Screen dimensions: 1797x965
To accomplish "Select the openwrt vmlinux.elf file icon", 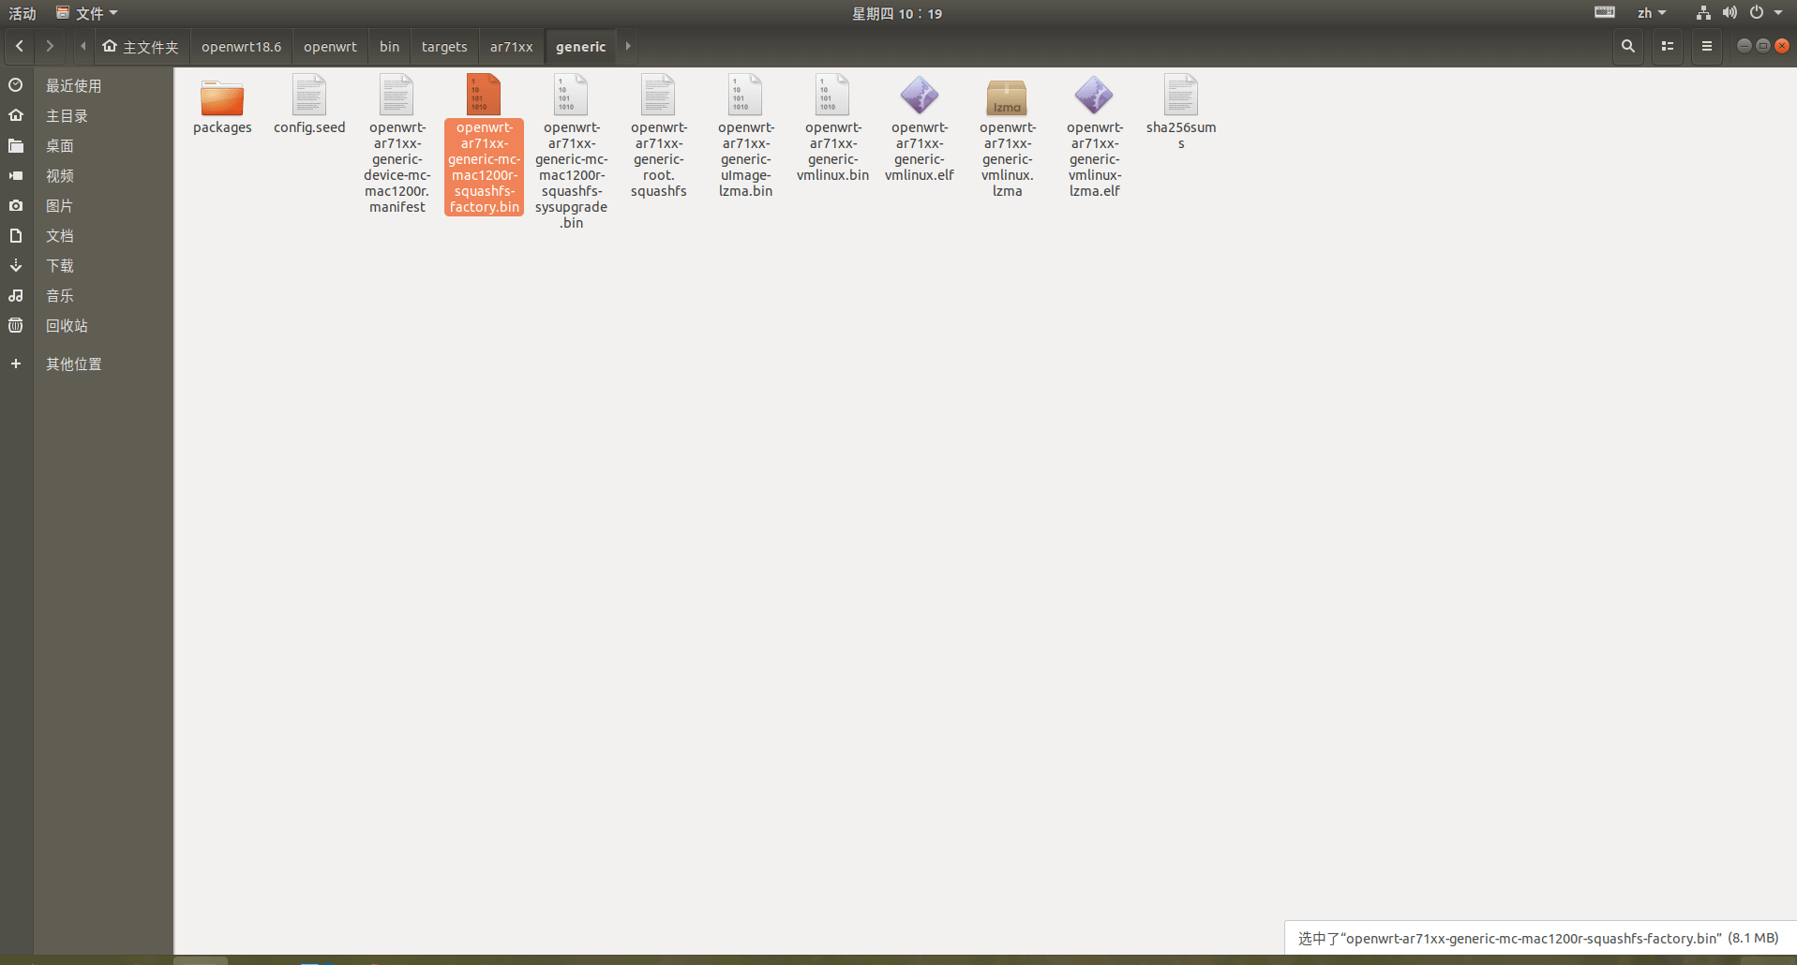I will click(919, 96).
